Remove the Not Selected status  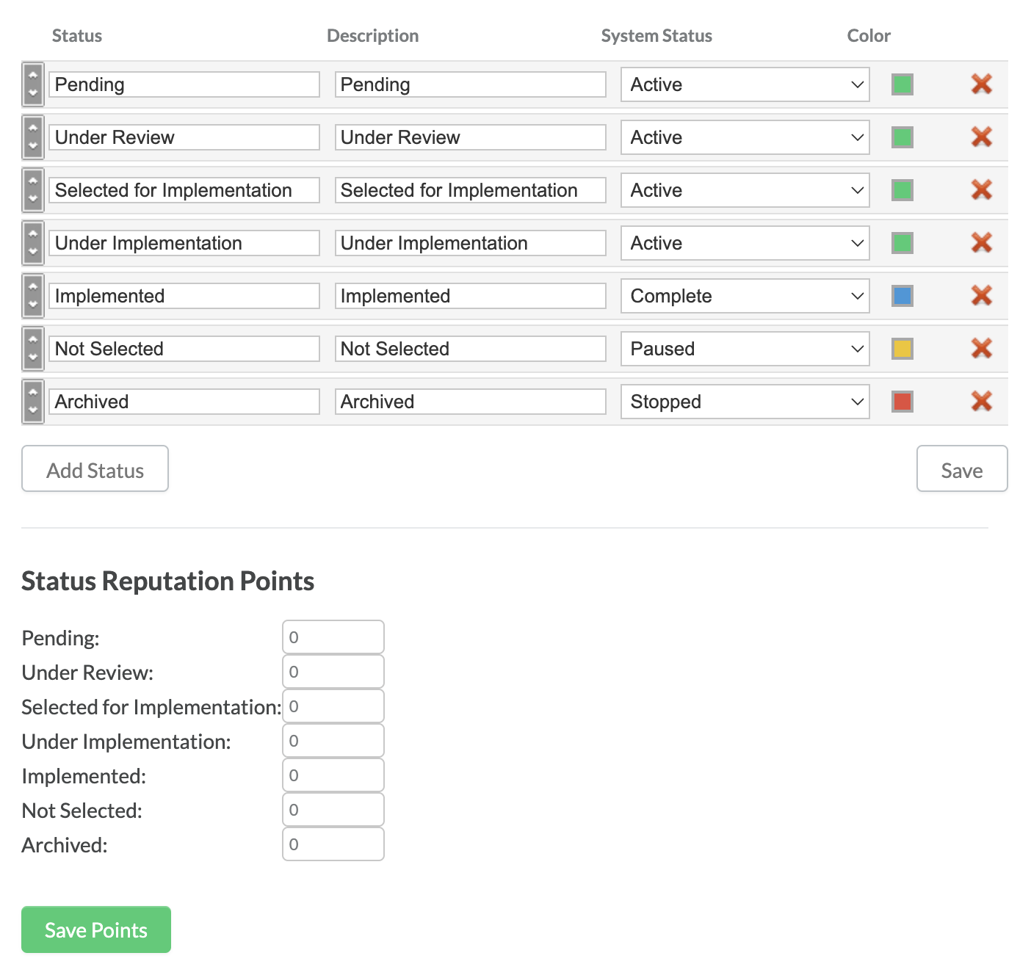pos(981,349)
